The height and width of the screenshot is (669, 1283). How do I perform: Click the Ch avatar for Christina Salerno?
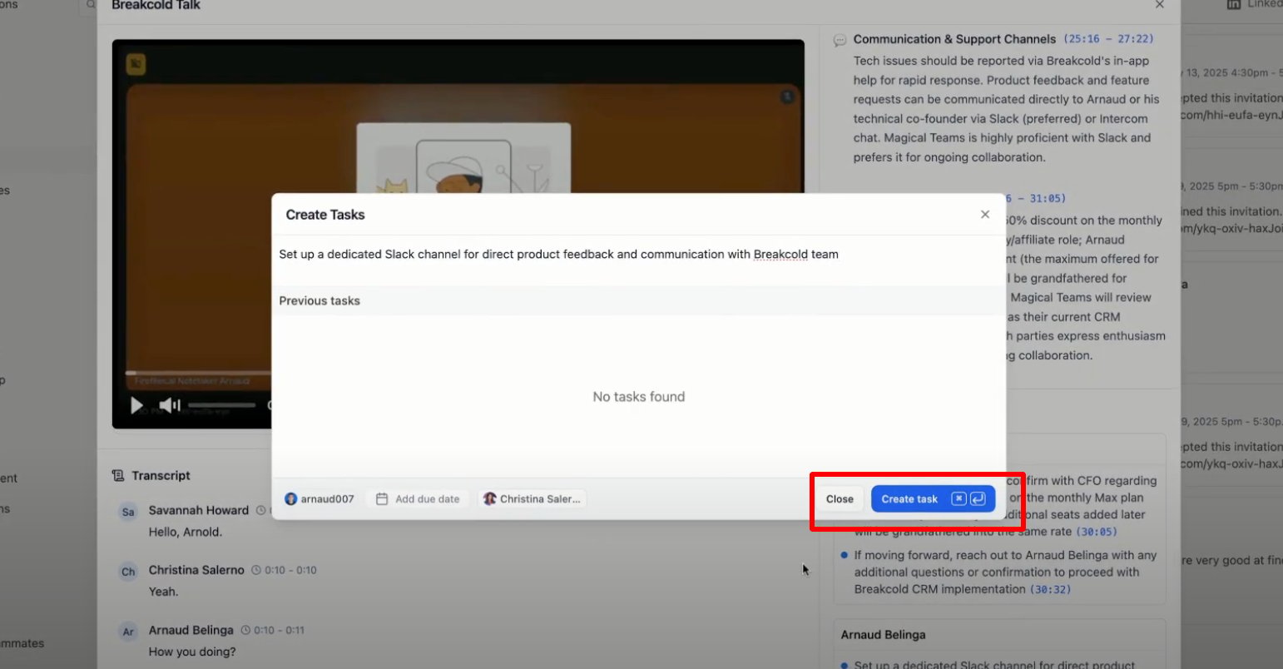click(128, 572)
